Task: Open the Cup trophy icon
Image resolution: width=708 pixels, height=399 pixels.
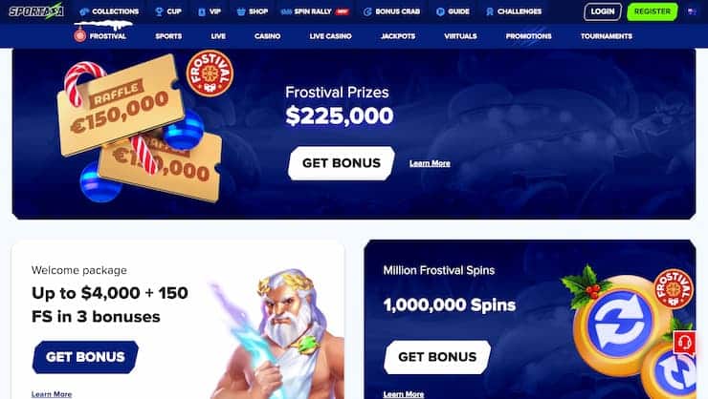Action: [159, 11]
